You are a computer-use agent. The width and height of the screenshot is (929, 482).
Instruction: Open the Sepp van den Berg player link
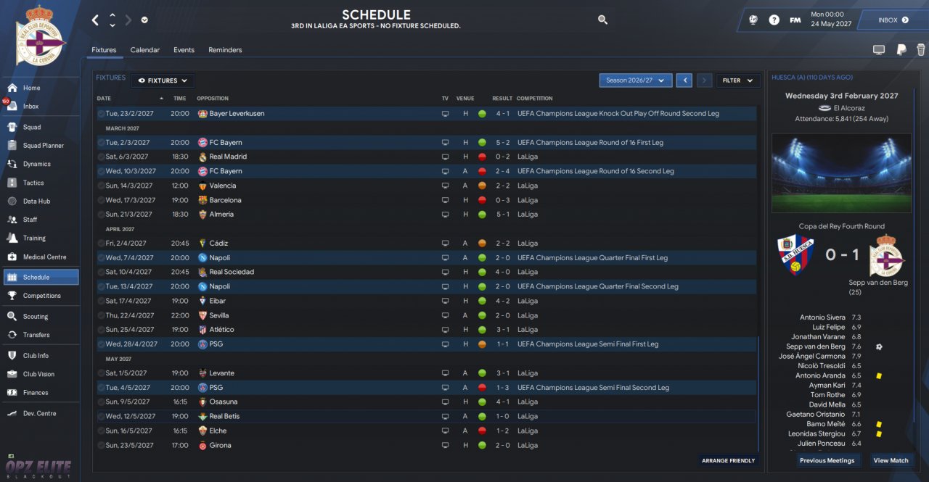tap(815, 346)
